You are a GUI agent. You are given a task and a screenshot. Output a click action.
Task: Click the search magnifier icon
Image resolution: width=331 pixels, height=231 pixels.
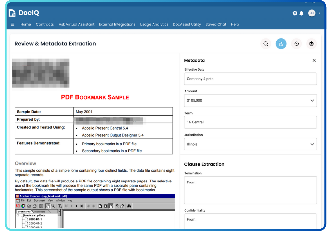266,44
